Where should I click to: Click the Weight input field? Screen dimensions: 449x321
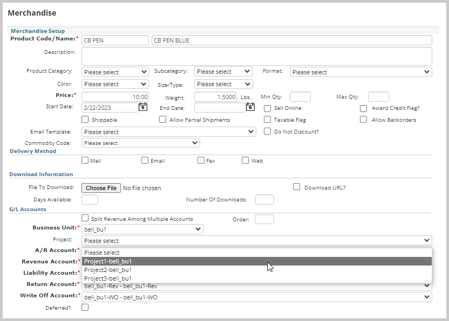[x=216, y=97]
